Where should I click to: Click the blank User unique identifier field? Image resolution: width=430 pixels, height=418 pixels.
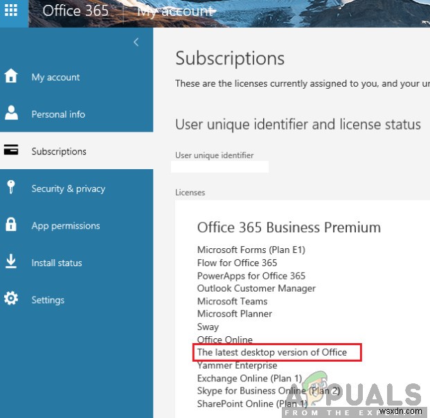pos(220,167)
